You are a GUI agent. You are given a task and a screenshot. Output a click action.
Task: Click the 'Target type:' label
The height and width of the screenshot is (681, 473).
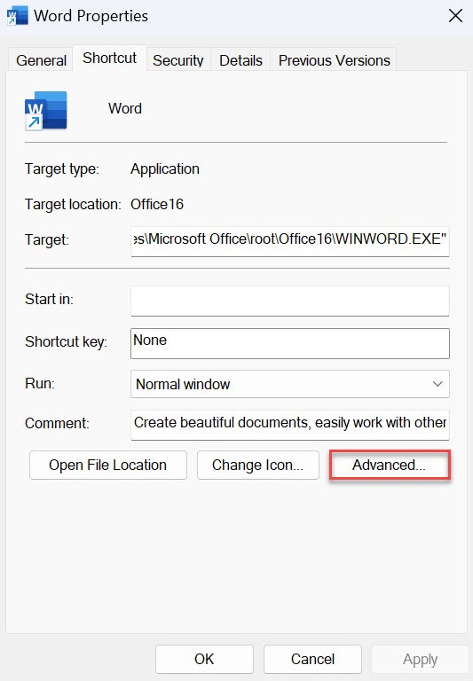[62, 168]
